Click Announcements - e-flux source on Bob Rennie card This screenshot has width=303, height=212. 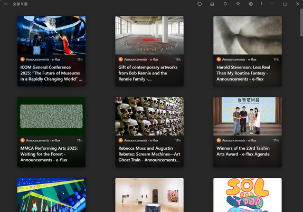click(141, 60)
